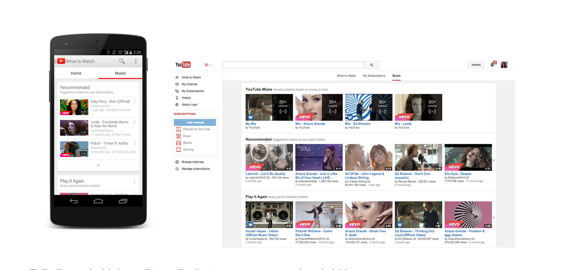The width and height of the screenshot is (572, 270).
Task: Tap the YouTube play logo on the phone
Action: pos(61,61)
